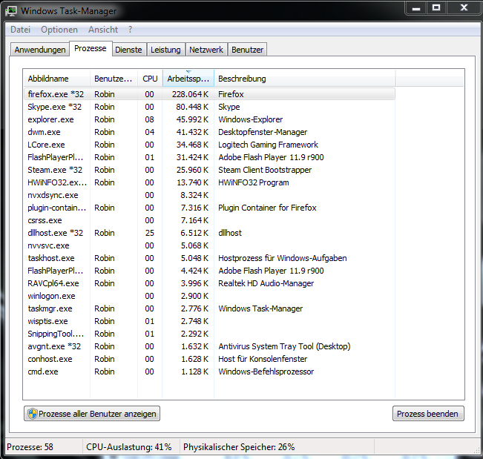
Task: Select the HWiNFO32.ex... process
Action: (209, 182)
